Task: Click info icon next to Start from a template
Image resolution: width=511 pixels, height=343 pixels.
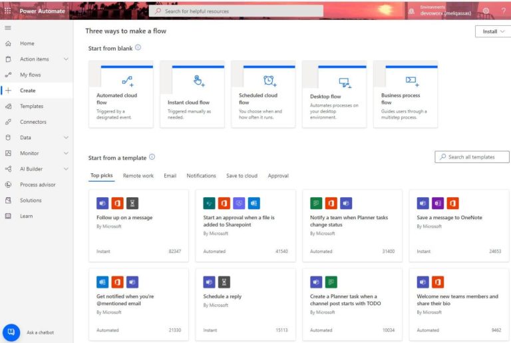Action: tap(152, 157)
